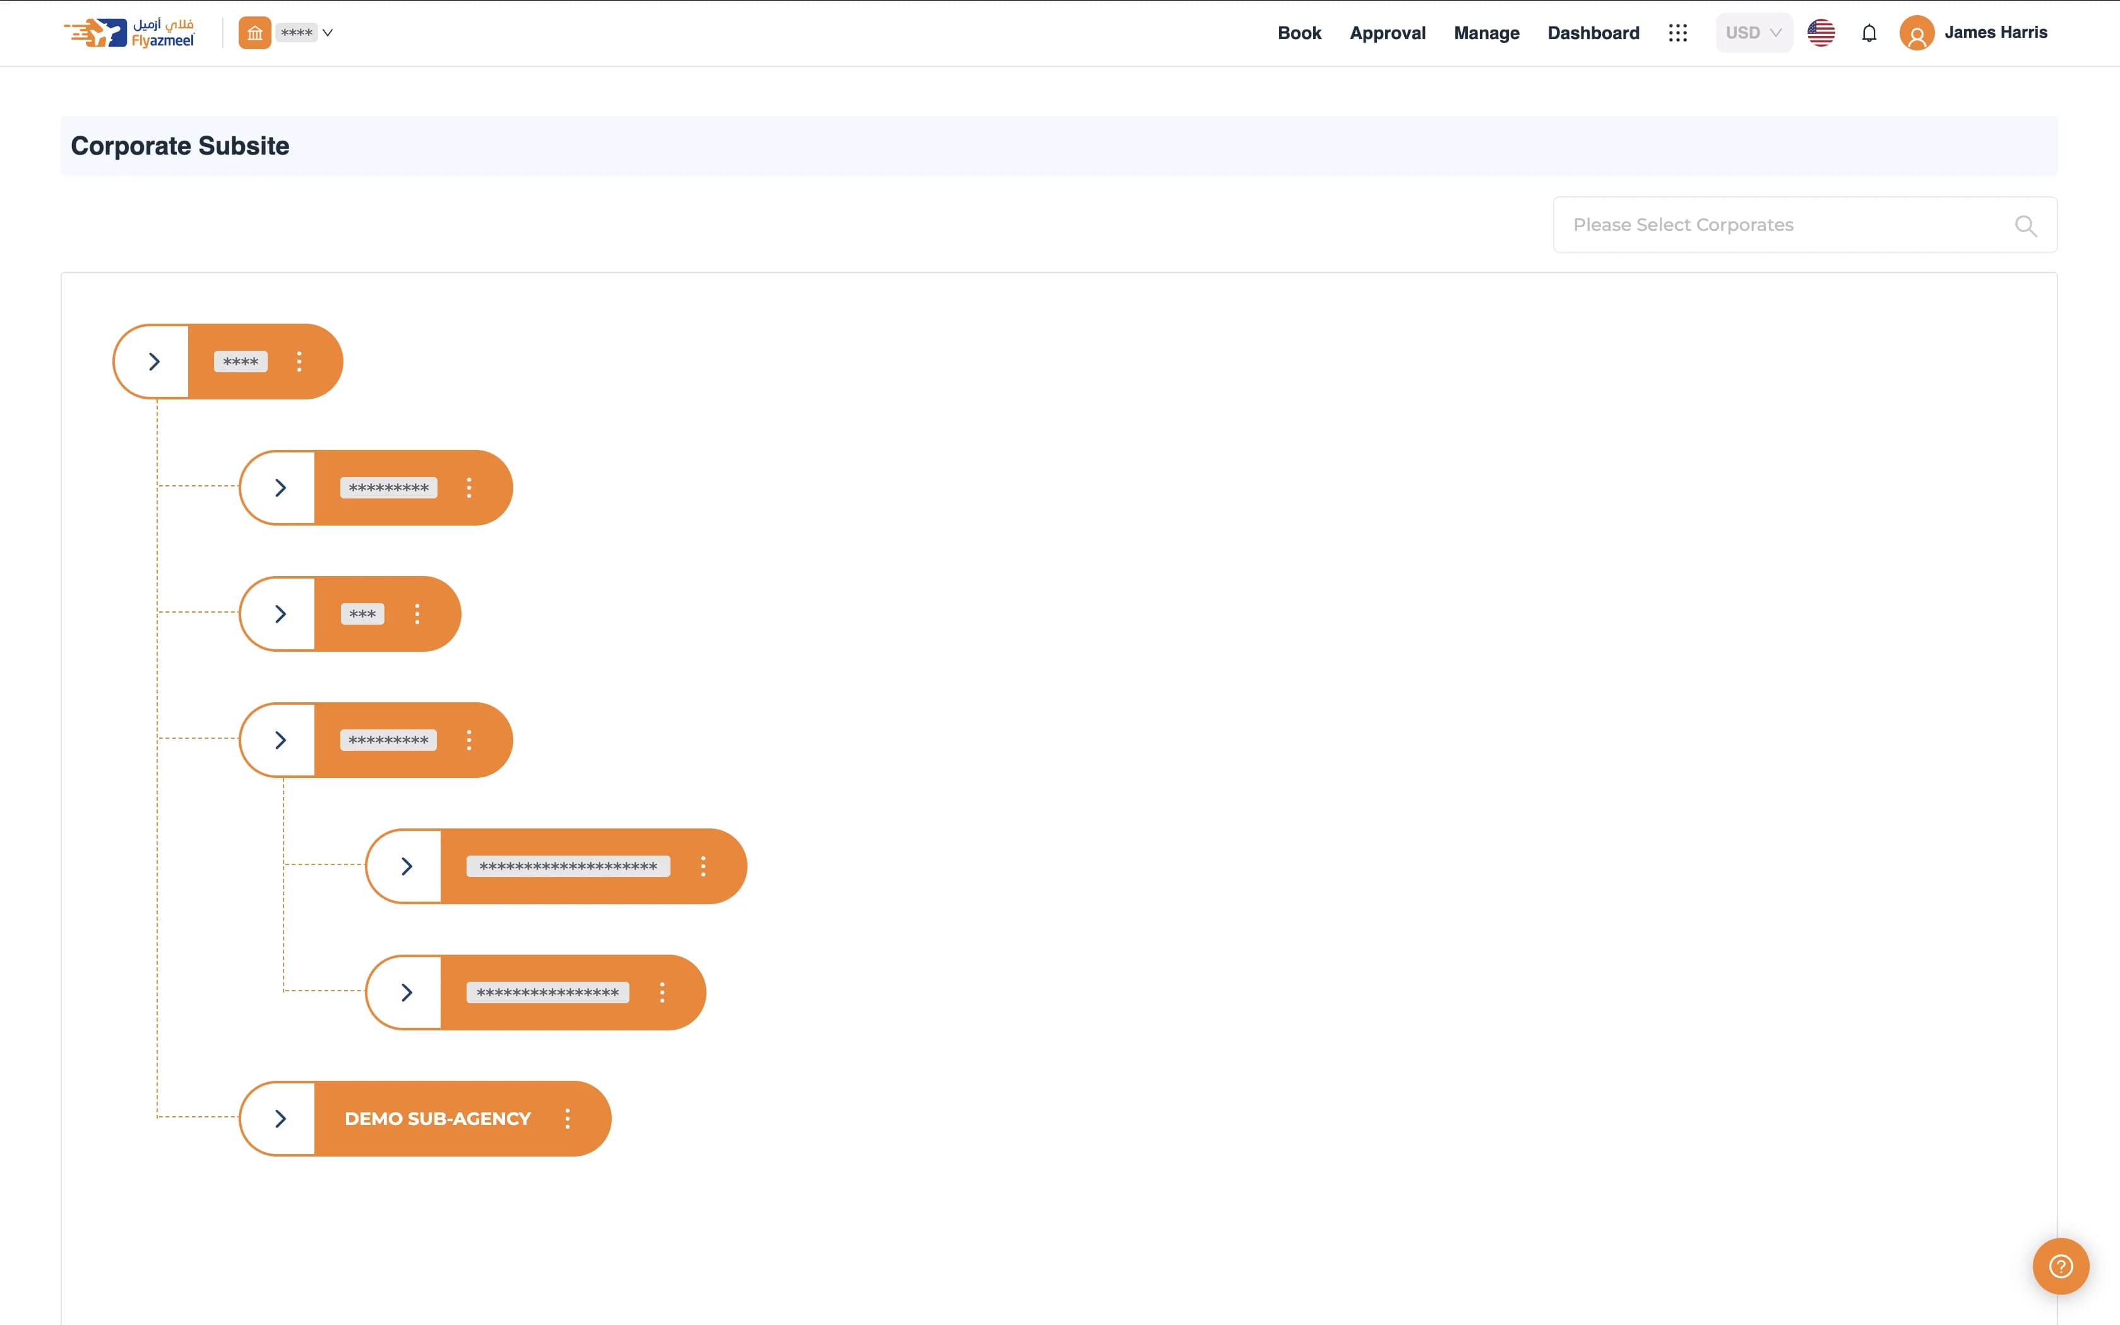This screenshot has height=1325, width=2120.
Task: Click the search magnifier icon
Action: pyautogui.click(x=2025, y=226)
